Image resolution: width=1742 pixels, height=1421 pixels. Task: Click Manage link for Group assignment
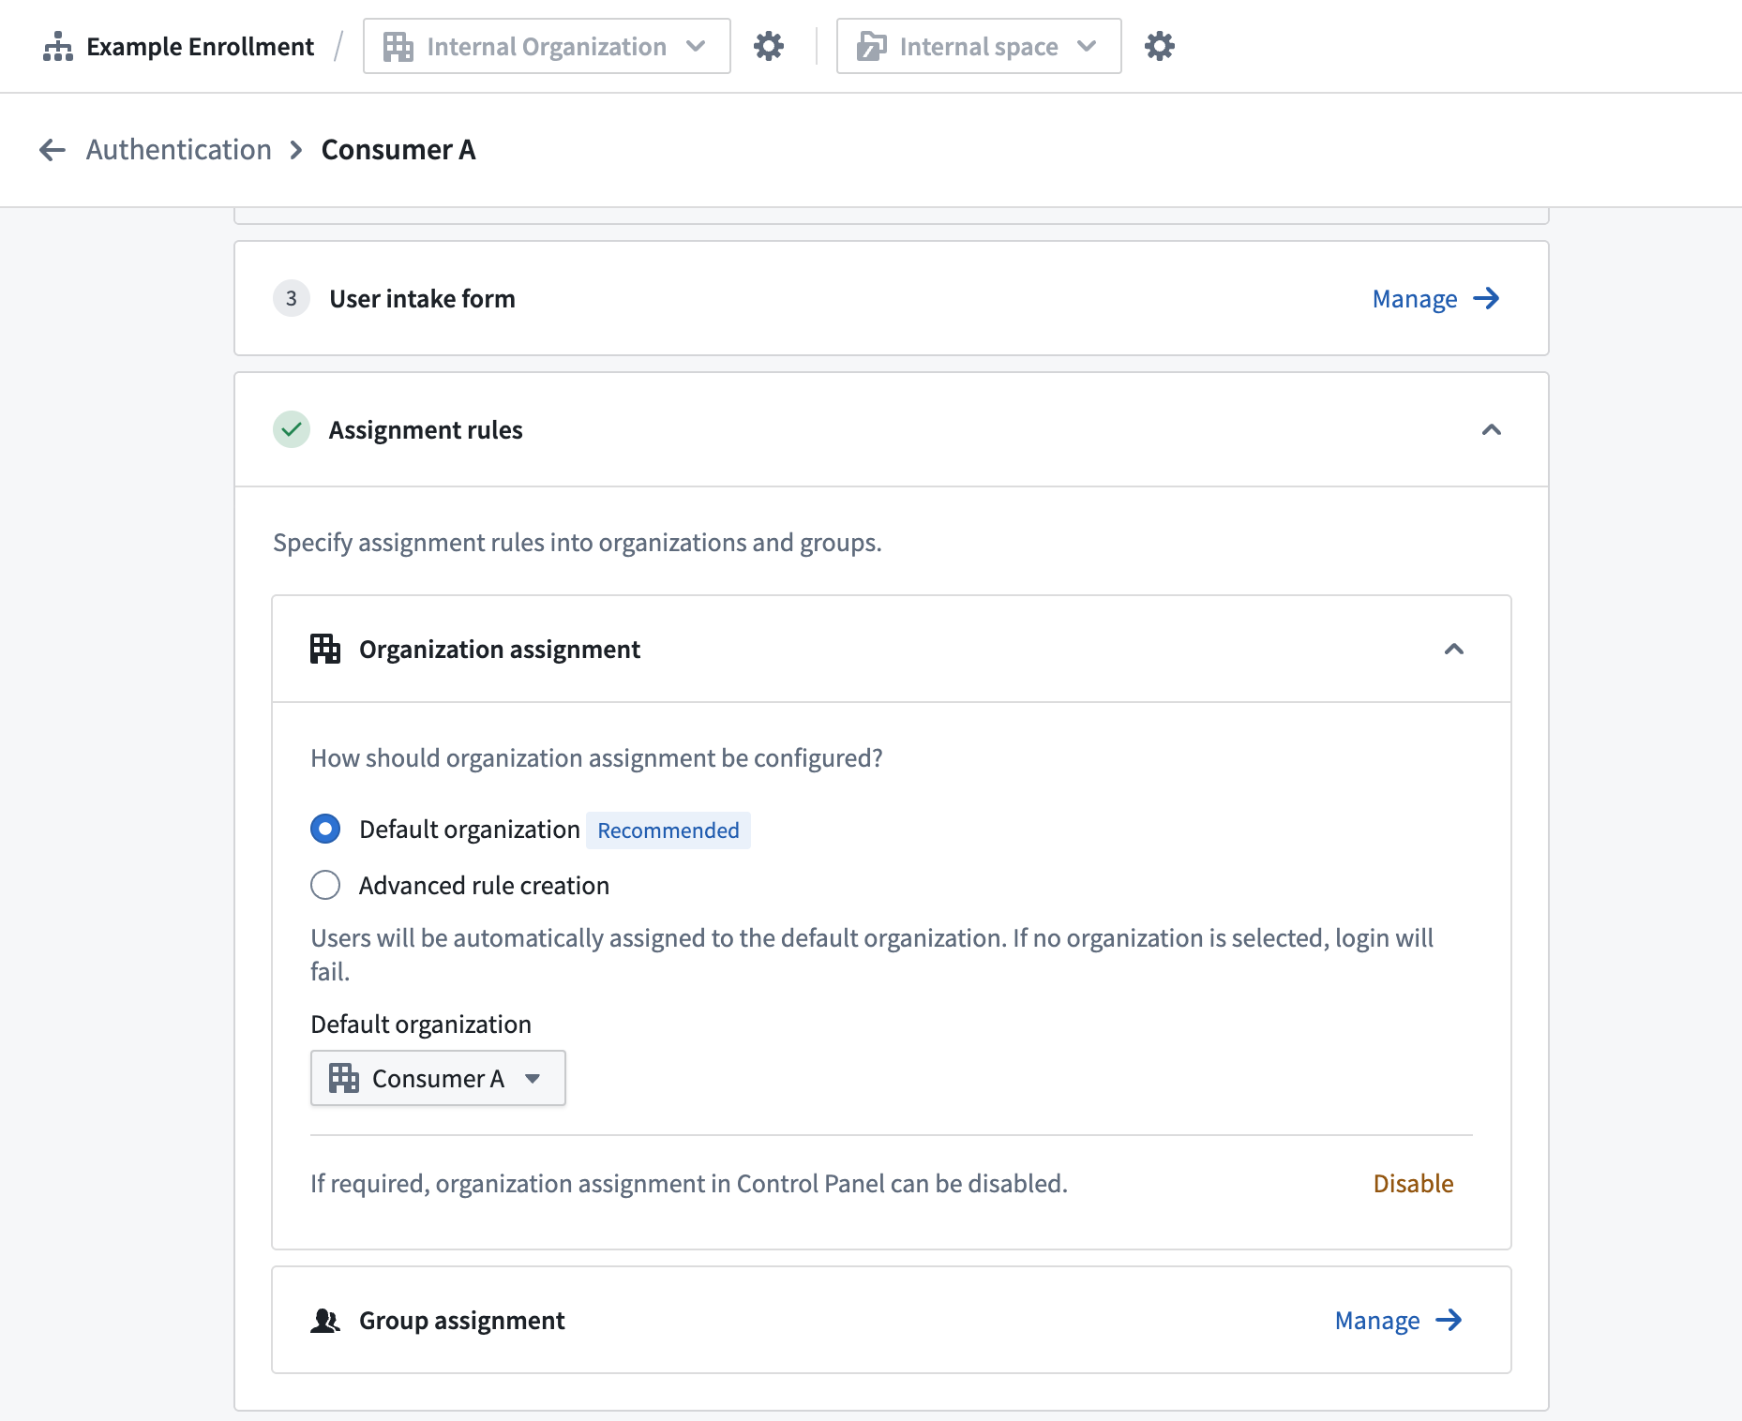point(1376,1321)
